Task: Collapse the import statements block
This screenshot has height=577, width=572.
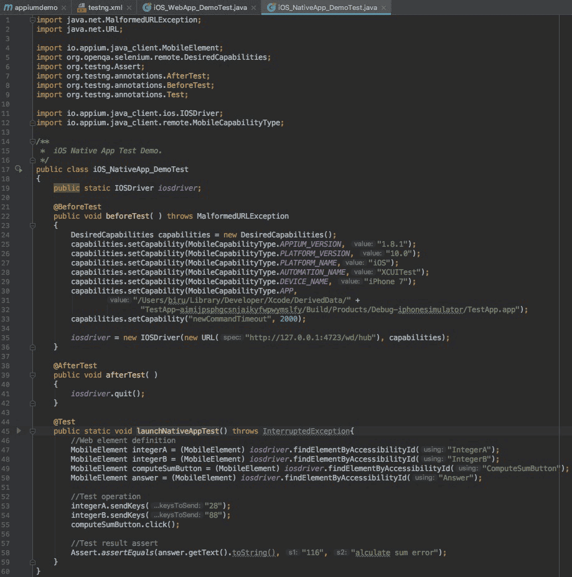Action: click(32, 20)
